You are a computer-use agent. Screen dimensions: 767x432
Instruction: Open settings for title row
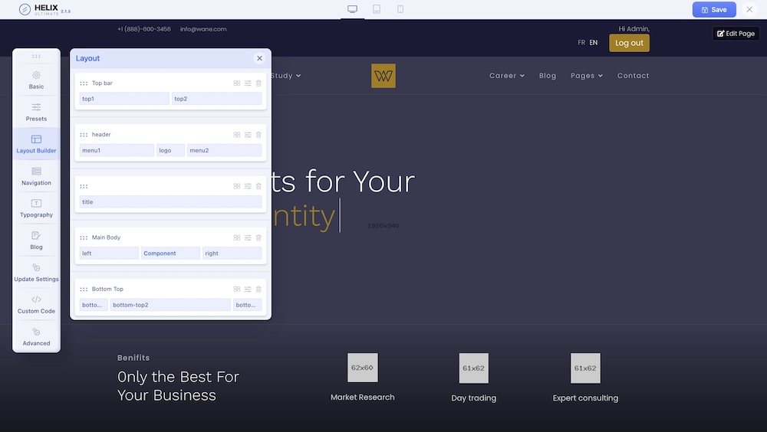tap(248, 186)
